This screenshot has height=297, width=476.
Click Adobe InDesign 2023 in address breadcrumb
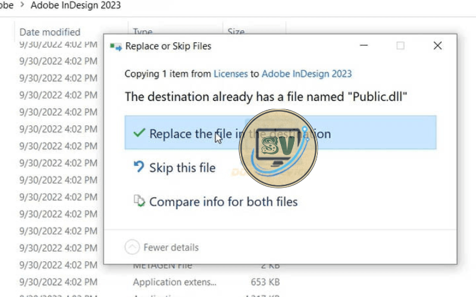click(x=75, y=5)
